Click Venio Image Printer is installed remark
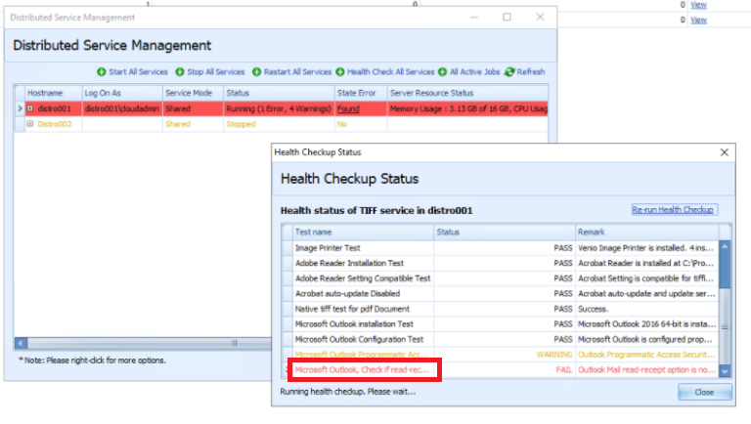This screenshot has width=751, height=424. click(646, 248)
